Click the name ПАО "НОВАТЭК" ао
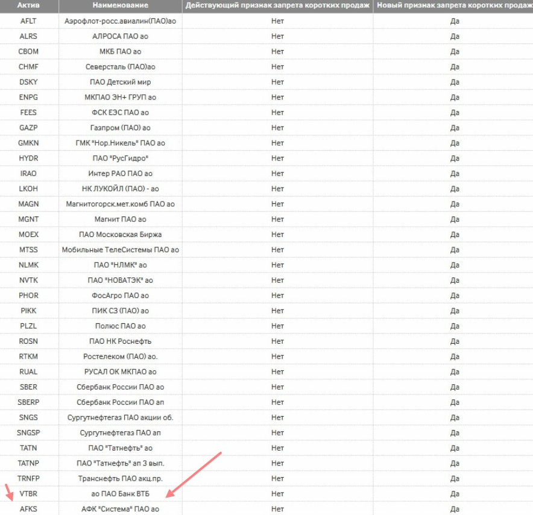Image resolution: width=533 pixels, height=515 pixels. click(x=121, y=280)
